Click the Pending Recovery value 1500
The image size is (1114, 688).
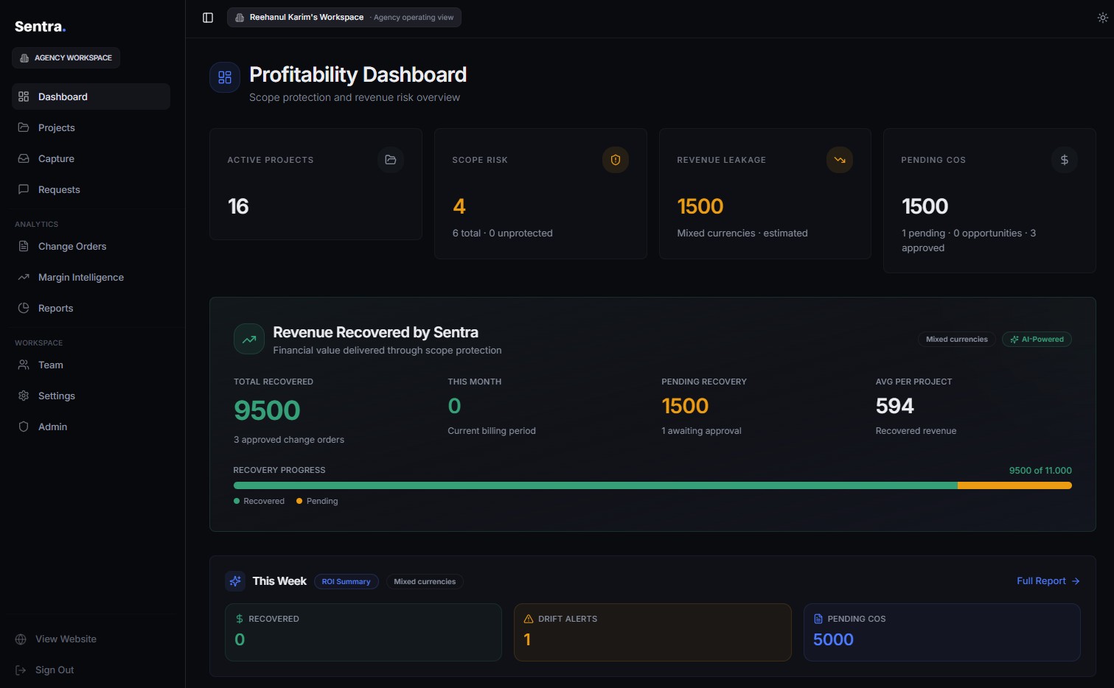coord(685,406)
